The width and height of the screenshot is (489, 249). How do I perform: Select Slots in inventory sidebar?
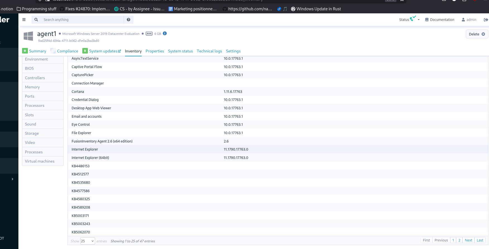coord(43,115)
